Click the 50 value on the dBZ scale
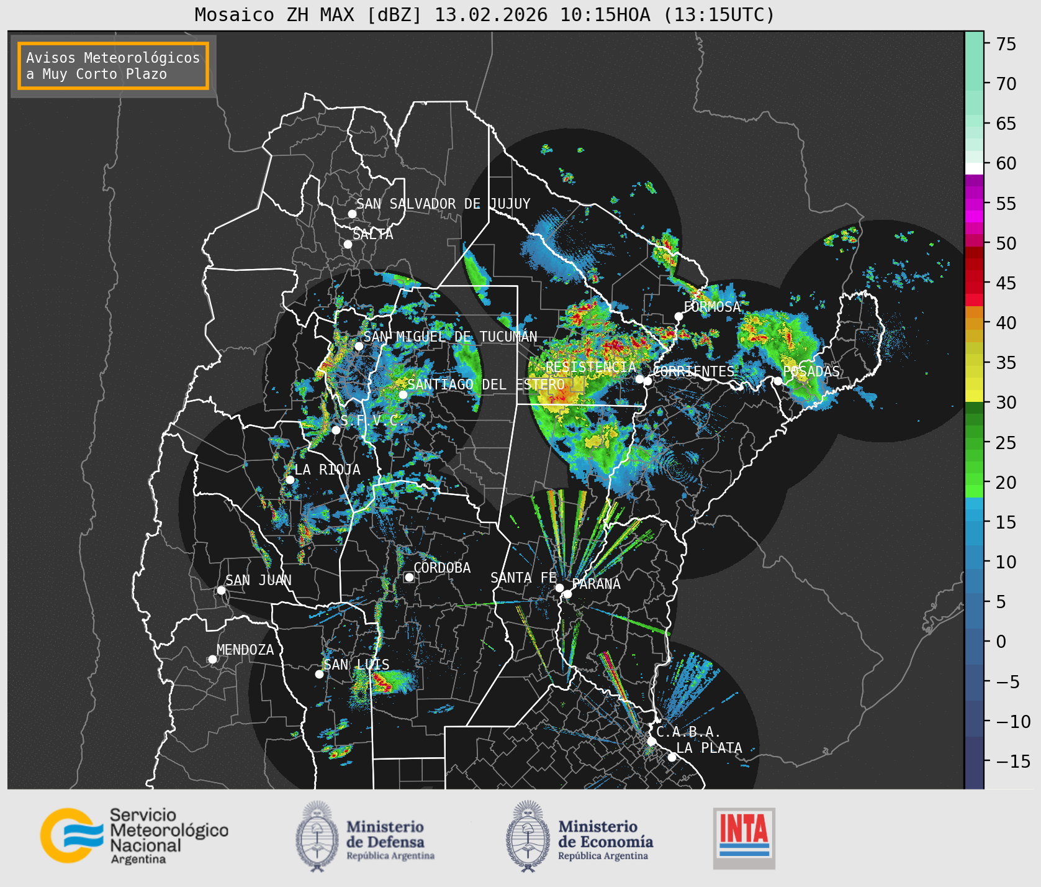 1006,243
